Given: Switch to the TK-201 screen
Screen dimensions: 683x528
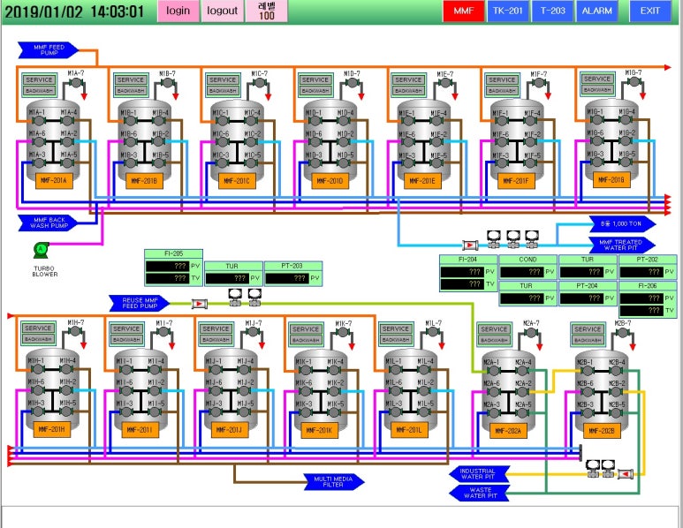Looking at the screenshot, I should (x=508, y=11).
